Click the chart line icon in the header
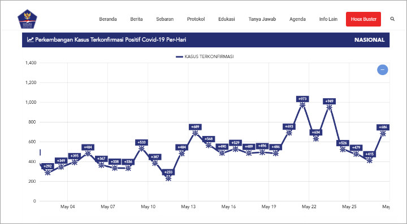This screenshot has width=407, height=224. [x=31, y=40]
